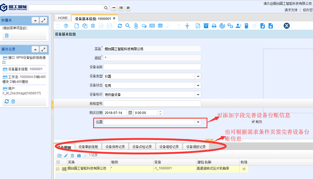Open the chat bubbles icon
The height and width of the screenshot is (179, 313).
pos(144,26)
